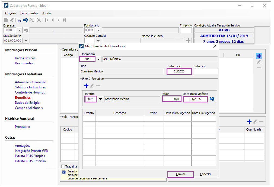Image resolution: width=274 pixels, height=187 pixels.
Task: Click remove minus in Vale Transporte panel
Action: (261, 122)
